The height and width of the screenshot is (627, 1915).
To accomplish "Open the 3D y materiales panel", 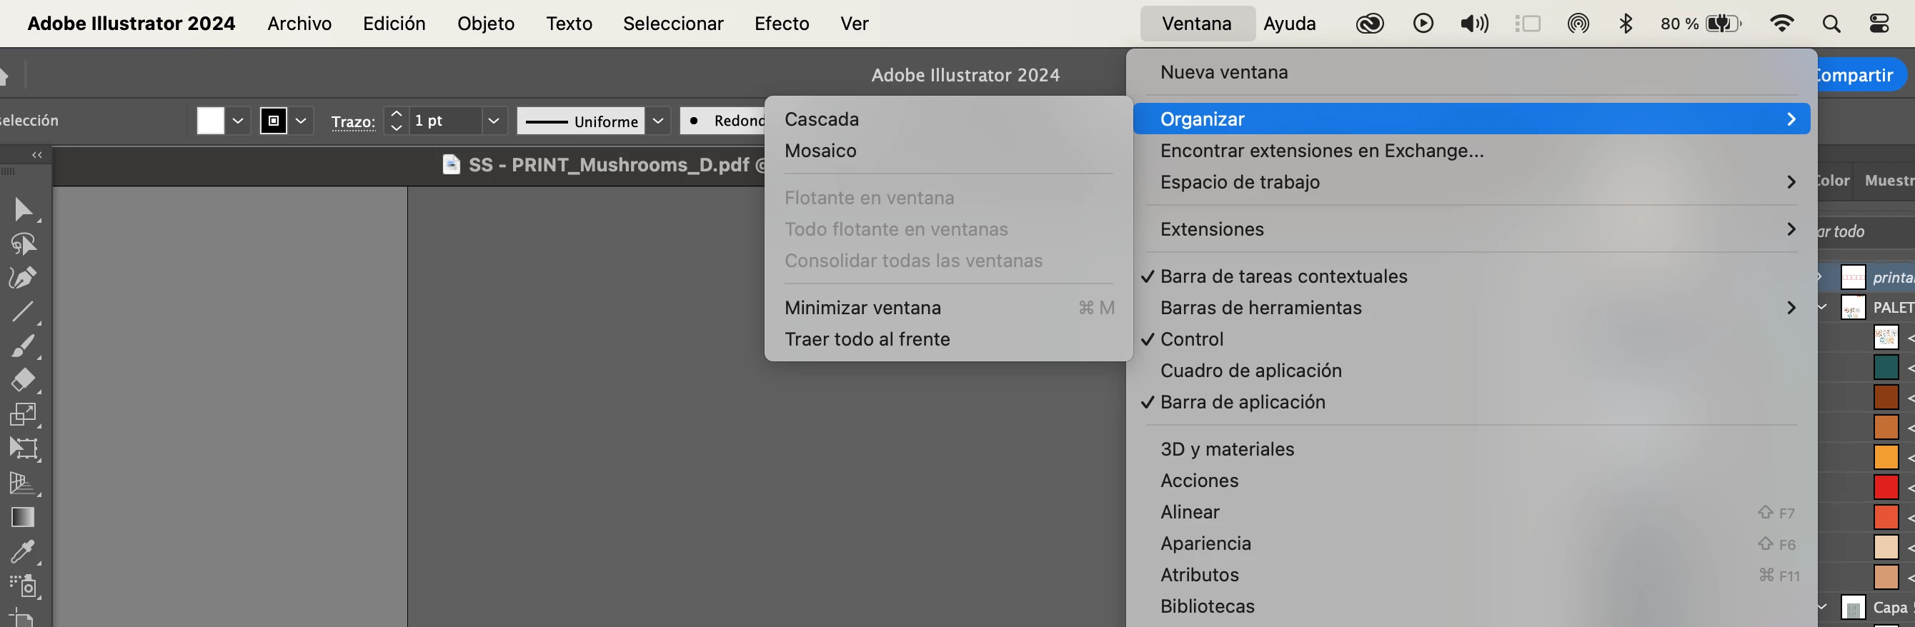I will click(x=1472, y=448).
